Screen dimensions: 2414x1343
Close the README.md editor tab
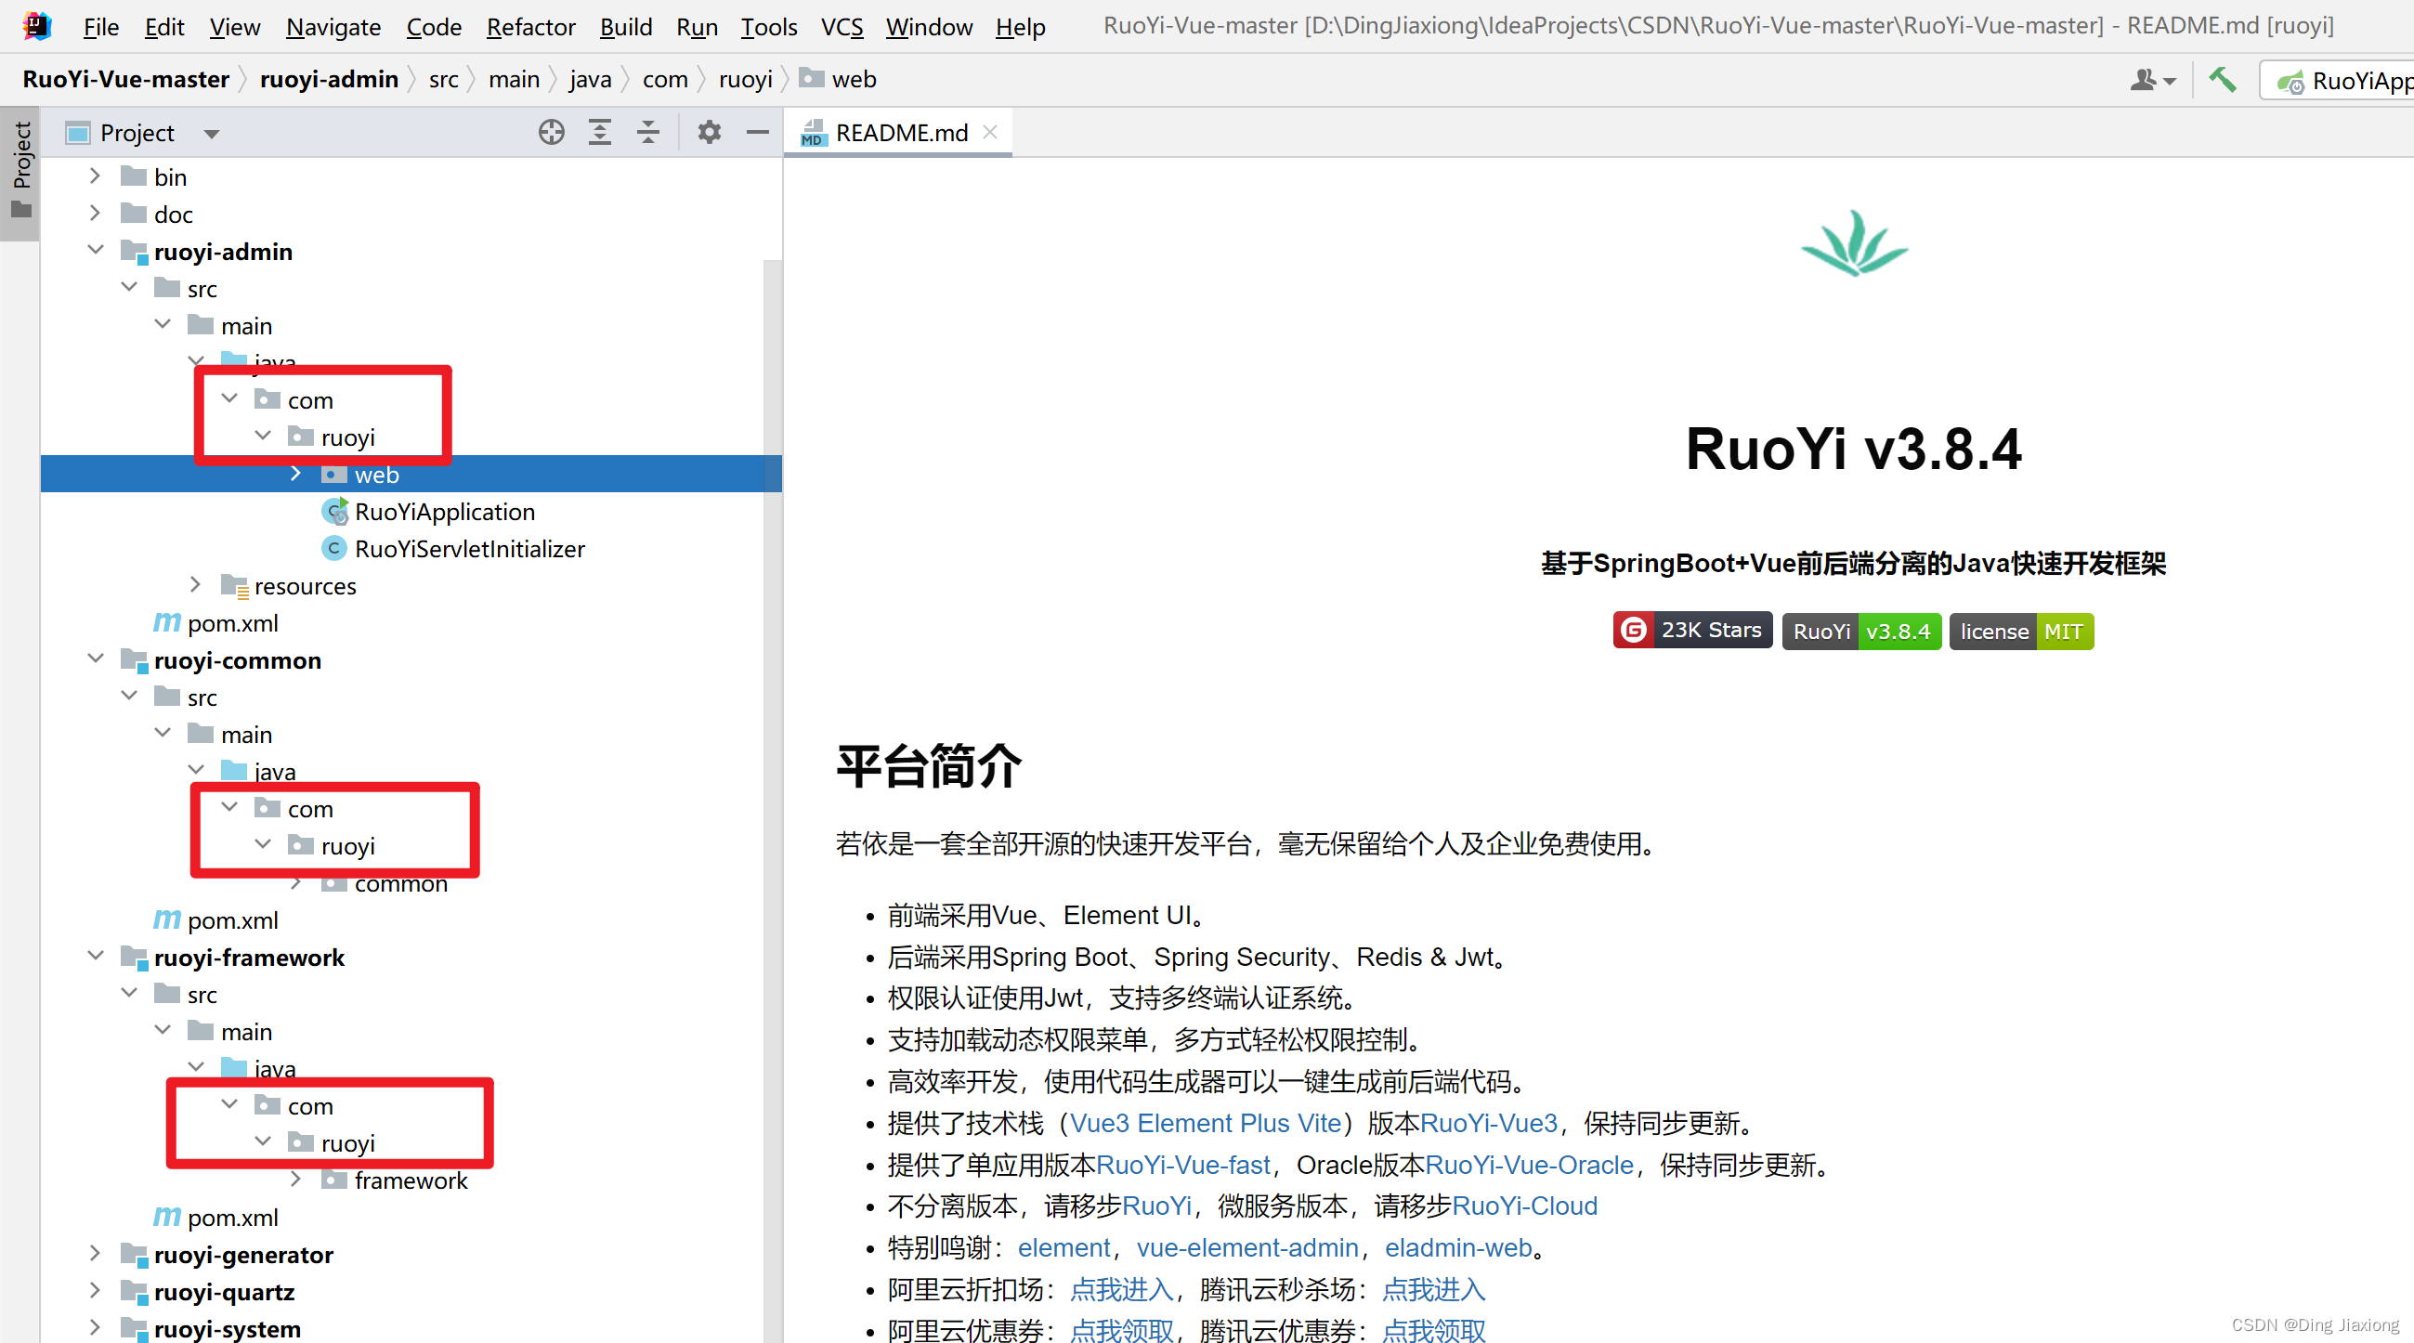click(x=989, y=132)
